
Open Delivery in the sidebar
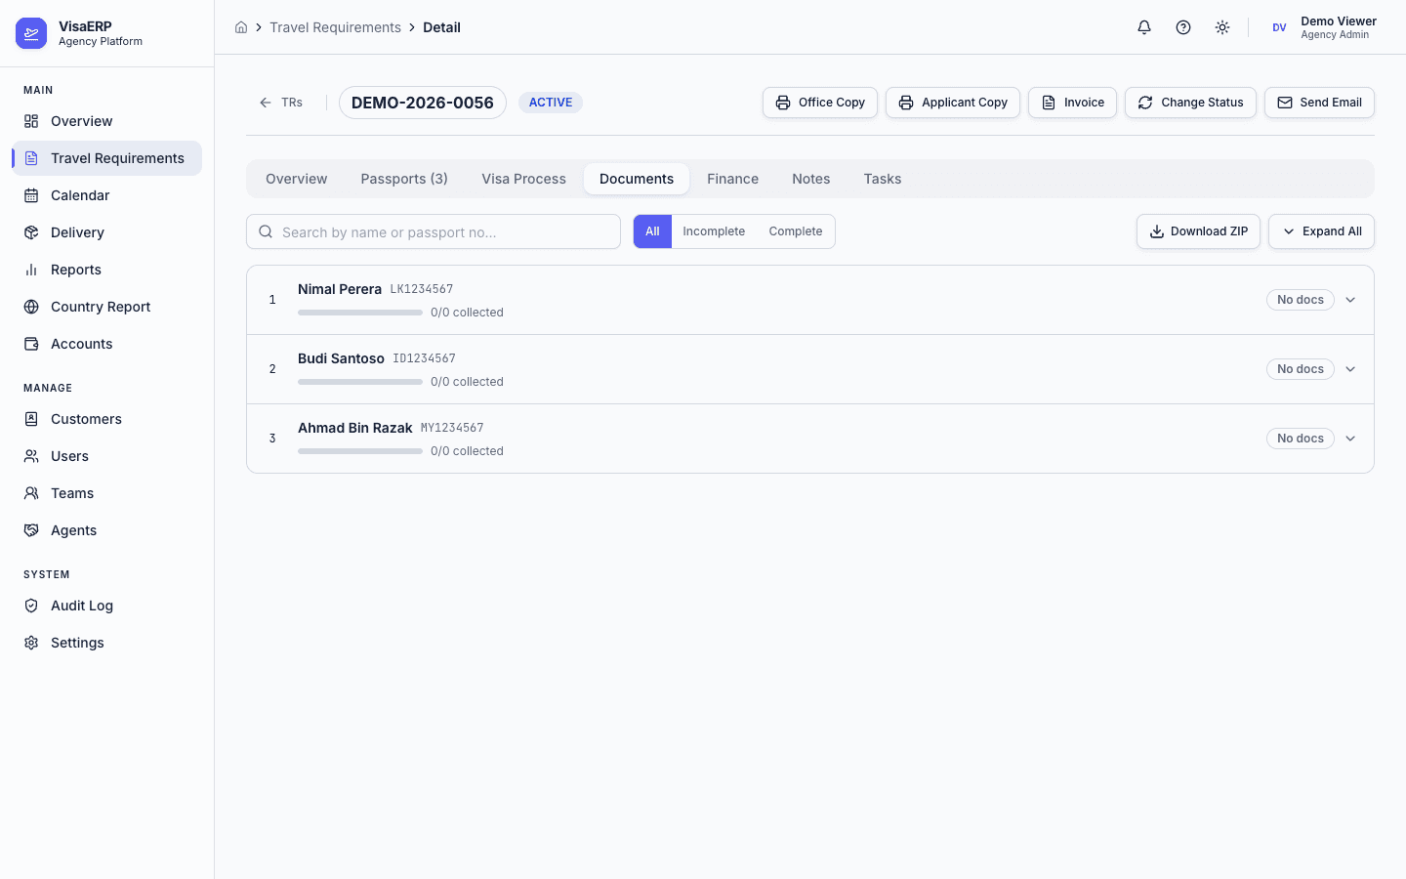[x=77, y=232]
